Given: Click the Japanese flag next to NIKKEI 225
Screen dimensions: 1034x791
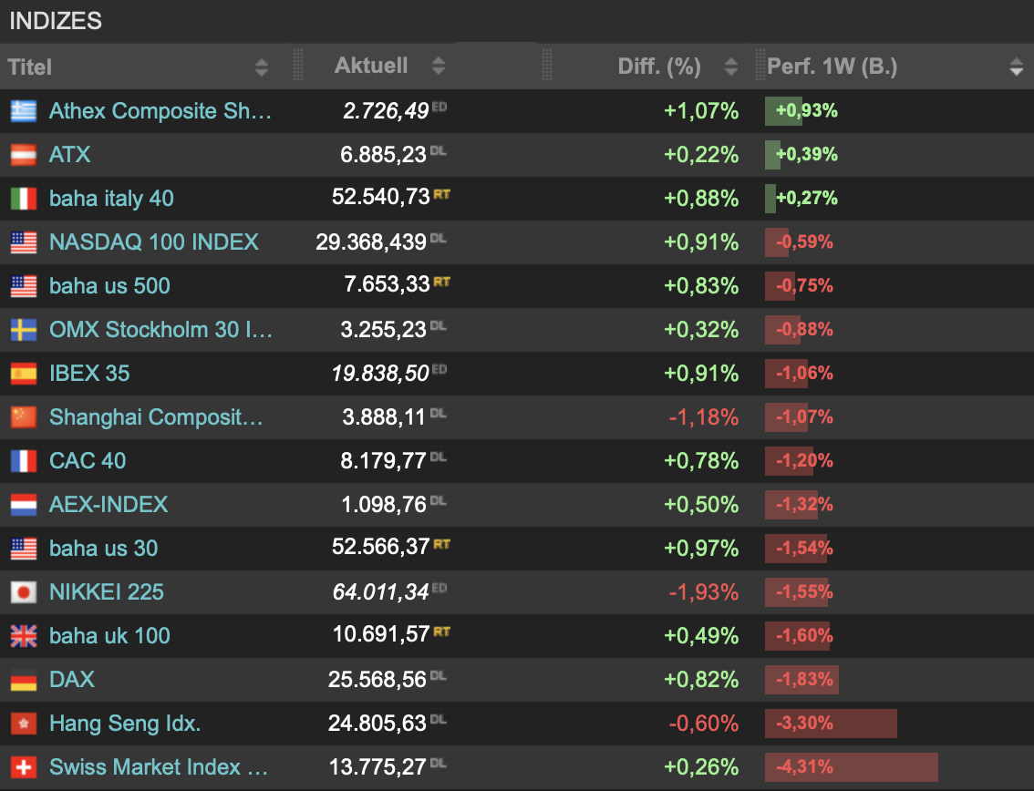Looking at the screenshot, I should coord(24,592).
